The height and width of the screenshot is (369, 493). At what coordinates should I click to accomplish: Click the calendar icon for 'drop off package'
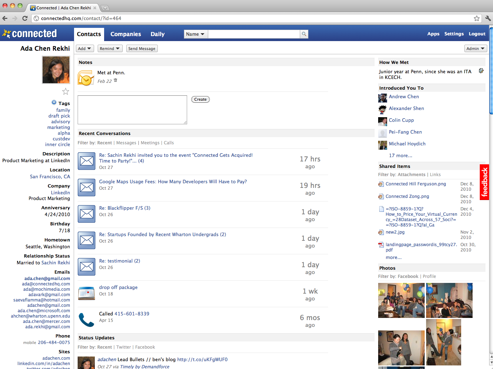(x=87, y=293)
